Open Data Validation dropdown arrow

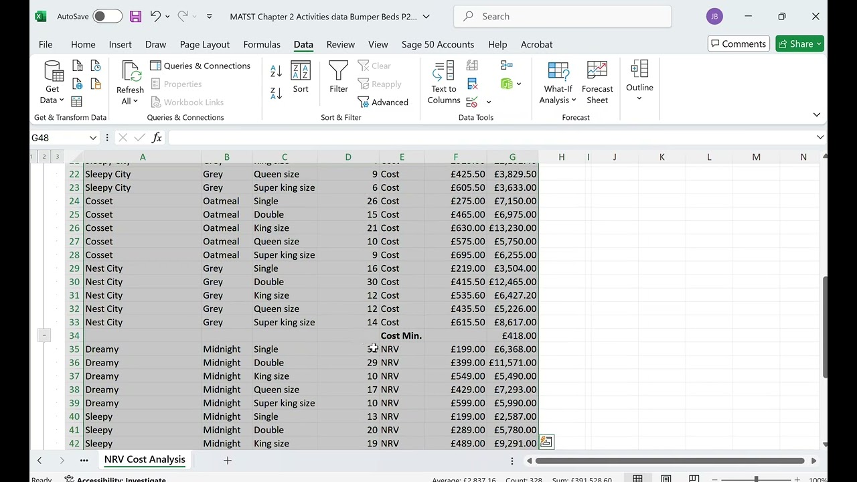(489, 102)
